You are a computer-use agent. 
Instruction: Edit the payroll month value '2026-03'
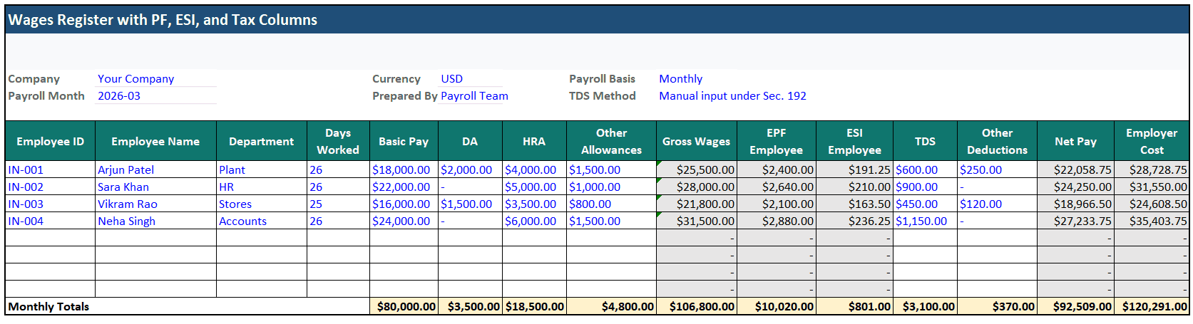[x=156, y=95]
